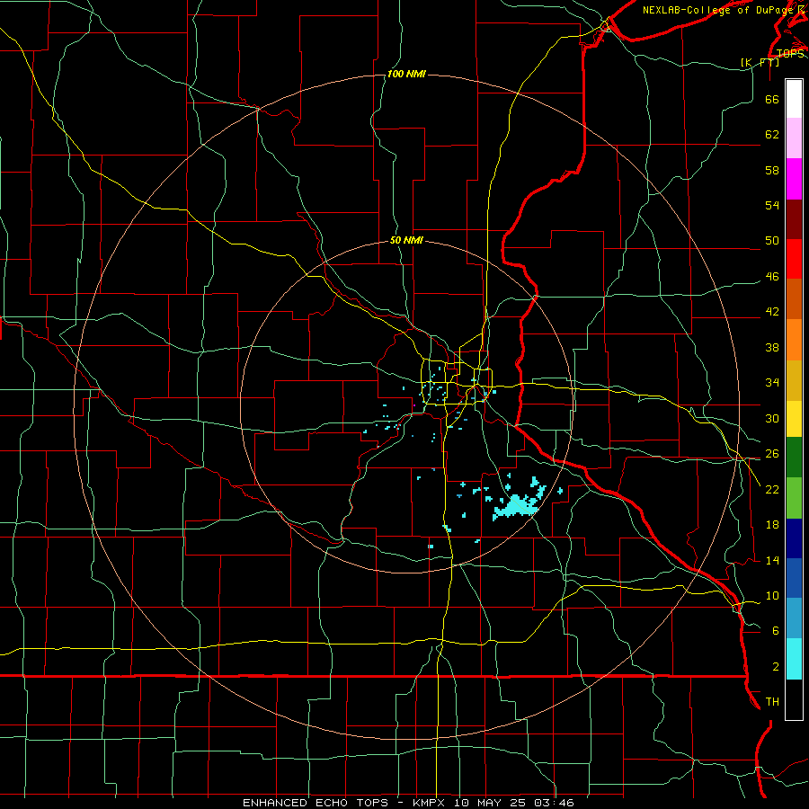Screen dimensions: 809x809
Task: Click the legend value "54"
Action: click(772, 205)
